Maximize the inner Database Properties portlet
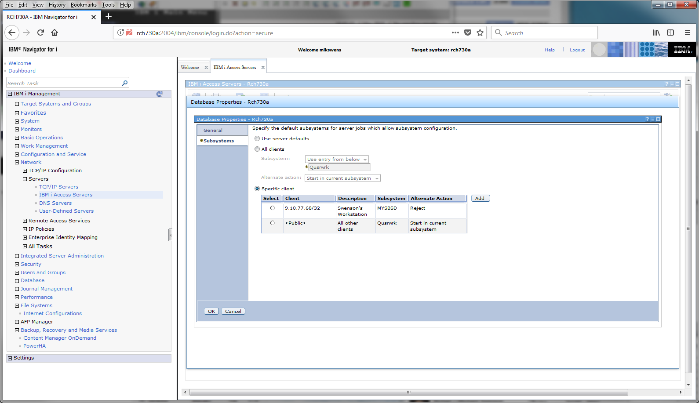699x403 pixels. [x=658, y=119]
